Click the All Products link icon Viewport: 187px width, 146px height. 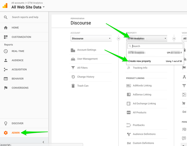(x=129, y=112)
